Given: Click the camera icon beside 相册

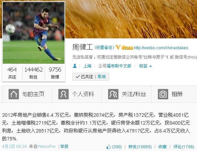Looking at the screenshot, I should tap(163, 94).
